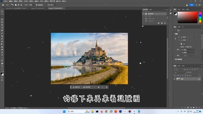Select the Clone Stamp tool
Image resolution: width=203 pixels, height=114 pixels.
[x=2, y=36]
